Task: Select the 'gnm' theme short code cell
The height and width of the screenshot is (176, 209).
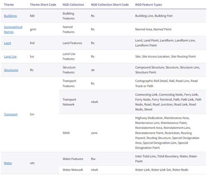Action: (x=33, y=29)
